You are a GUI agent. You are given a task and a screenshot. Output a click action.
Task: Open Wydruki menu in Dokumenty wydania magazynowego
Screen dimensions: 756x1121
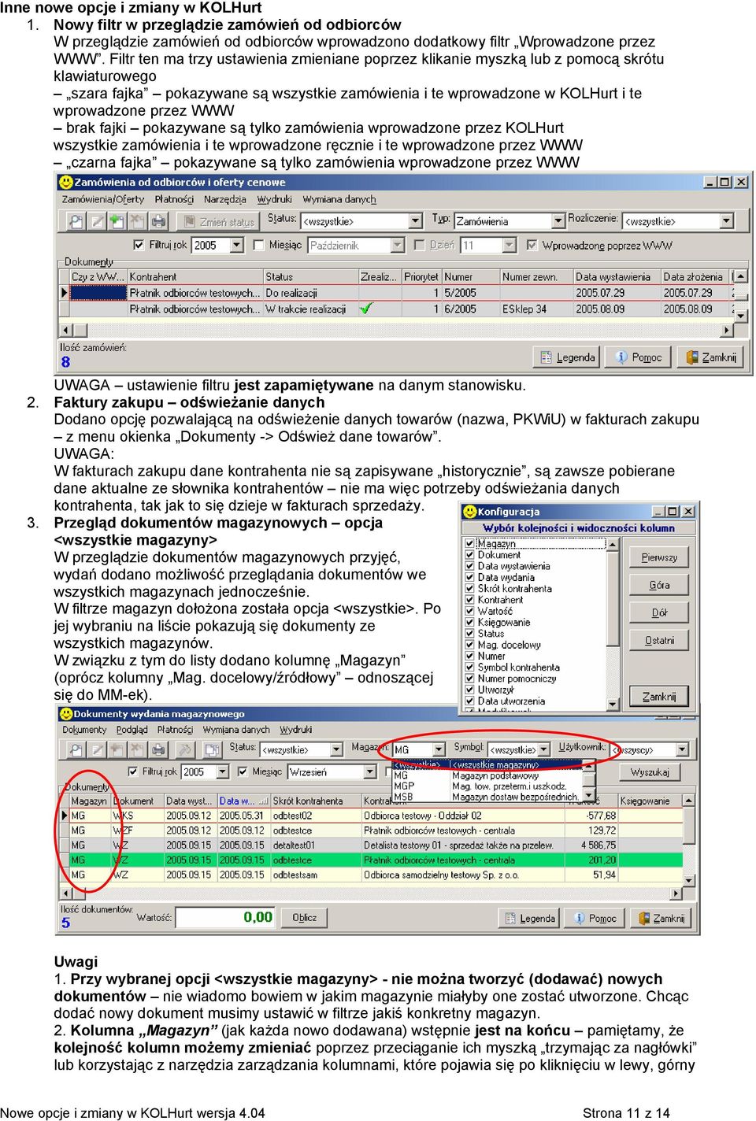tap(296, 730)
